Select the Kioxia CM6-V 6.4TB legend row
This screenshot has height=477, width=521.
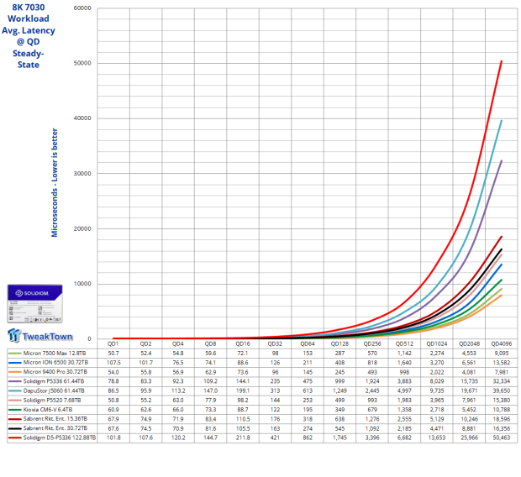(52, 410)
